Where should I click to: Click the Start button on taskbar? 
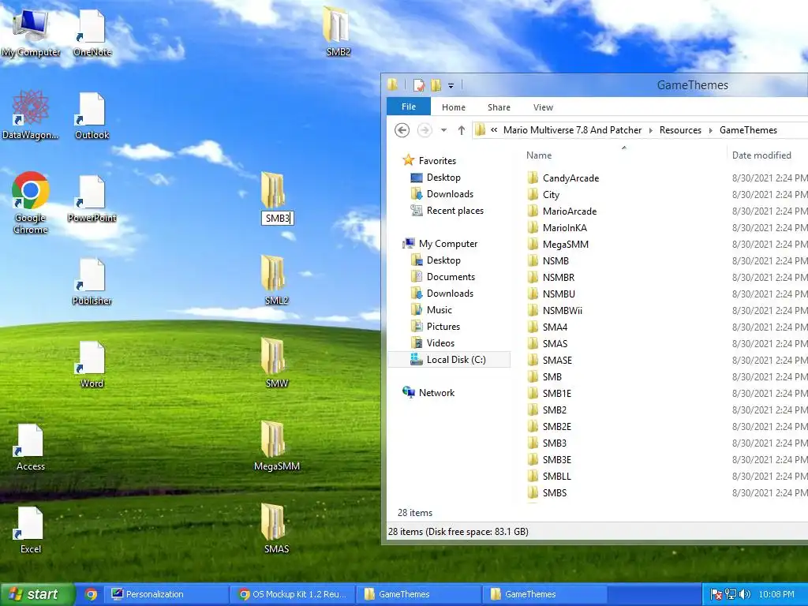37,594
